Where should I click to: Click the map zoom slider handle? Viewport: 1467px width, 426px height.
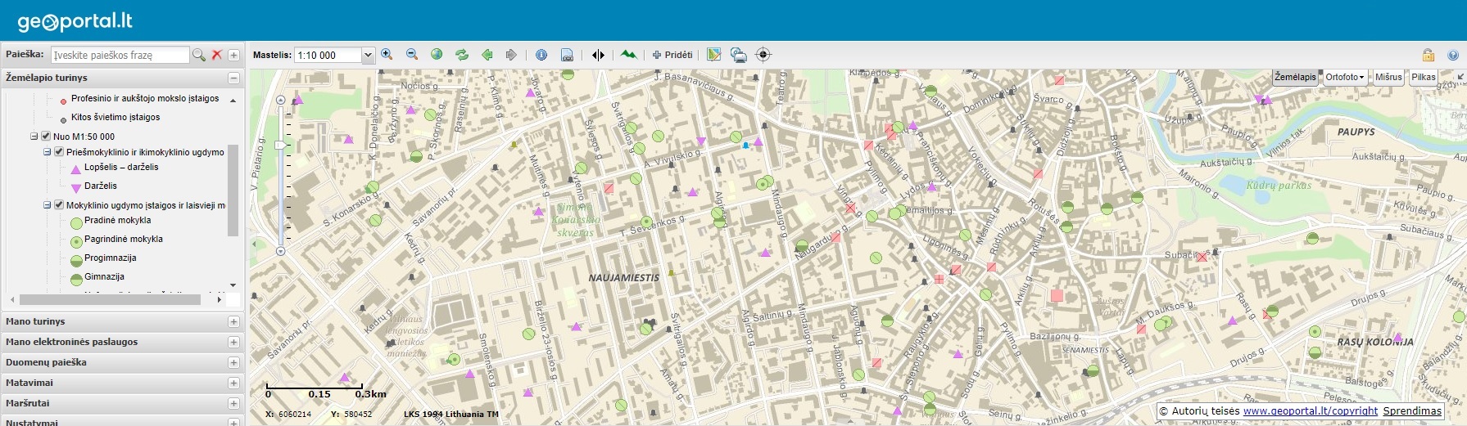click(280, 145)
